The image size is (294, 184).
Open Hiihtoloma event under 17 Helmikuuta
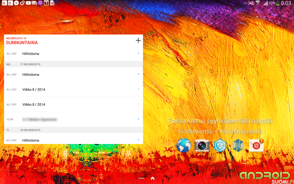click(x=73, y=75)
